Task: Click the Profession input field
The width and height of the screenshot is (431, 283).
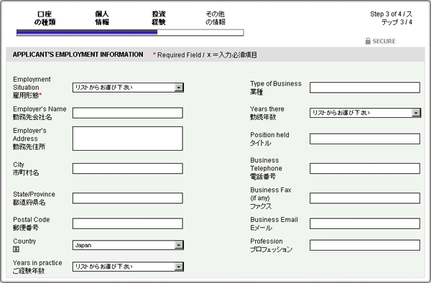Action: [365, 245]
